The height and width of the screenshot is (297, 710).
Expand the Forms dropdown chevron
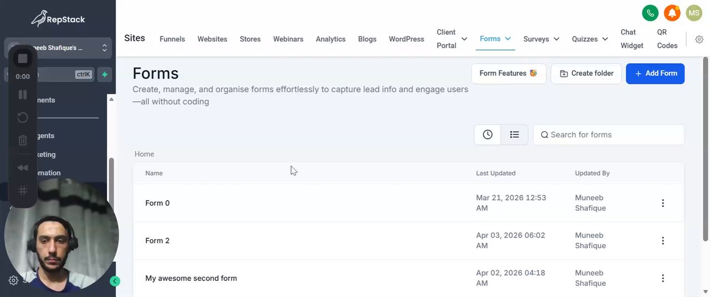click(508, 39)
